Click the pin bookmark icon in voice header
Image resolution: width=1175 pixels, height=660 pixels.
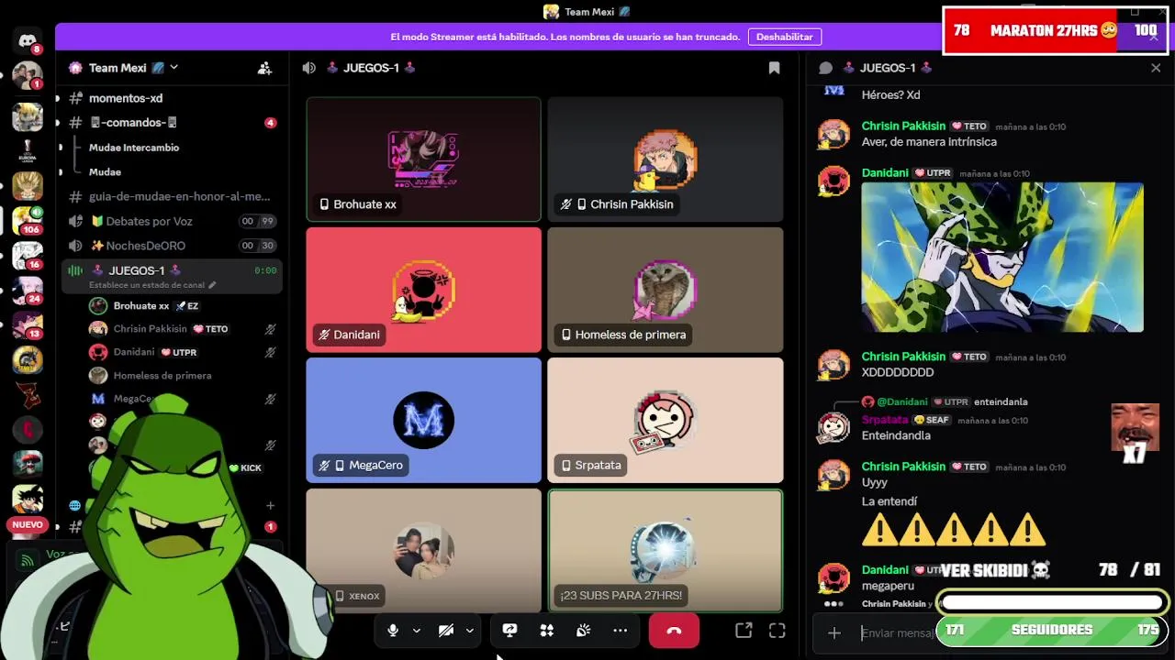pyautogui.click(x=774, y=68)
